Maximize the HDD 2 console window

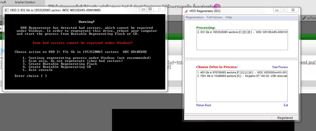[150, 9]
